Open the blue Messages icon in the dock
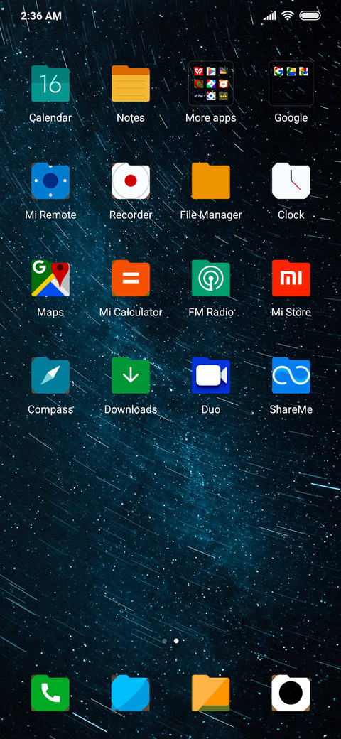Screen dimensions: 341x739 click(x=131, y=693)
